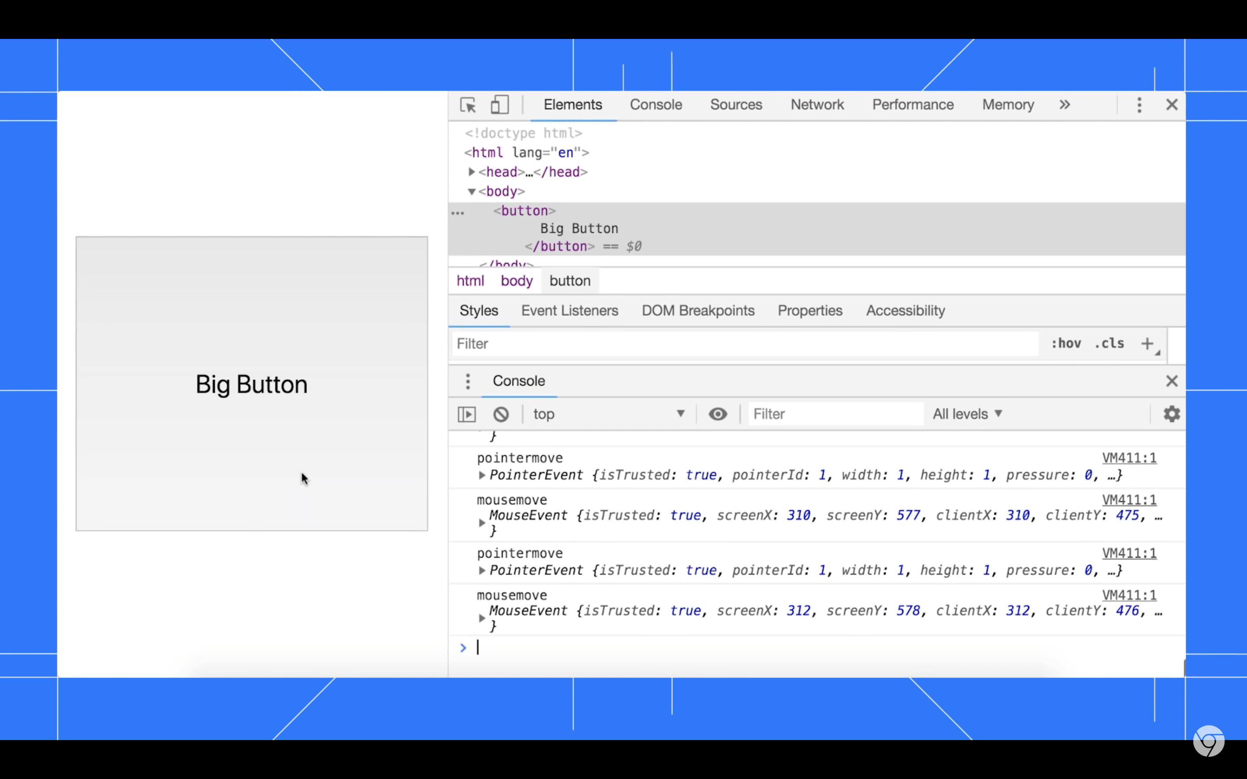Click the create live expression eye icon
Image resolution: width=1247 pixels, height=779 pixels.
[x=718, y=414]
